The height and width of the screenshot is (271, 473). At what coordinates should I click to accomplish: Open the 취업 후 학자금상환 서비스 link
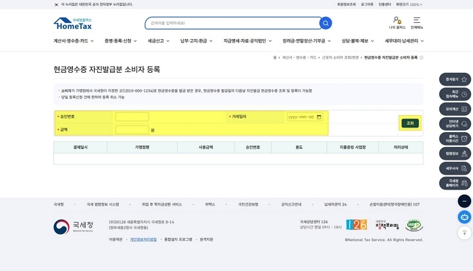click(161, 204)
